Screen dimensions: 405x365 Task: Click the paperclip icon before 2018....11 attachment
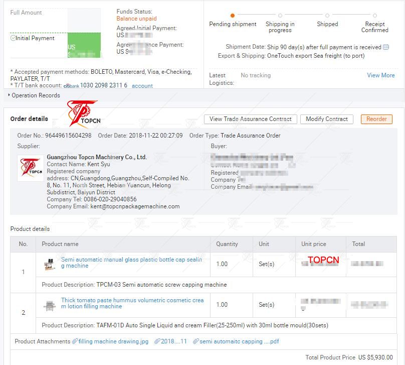tap(157, 341)
